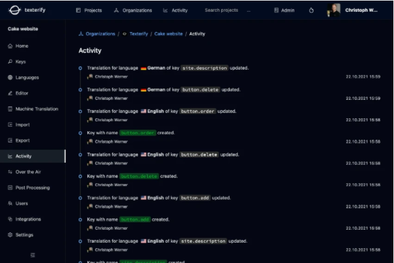Click button.order tag in English update entry
The height and width of the screenshot is (263, 394).
coord(198,111)
